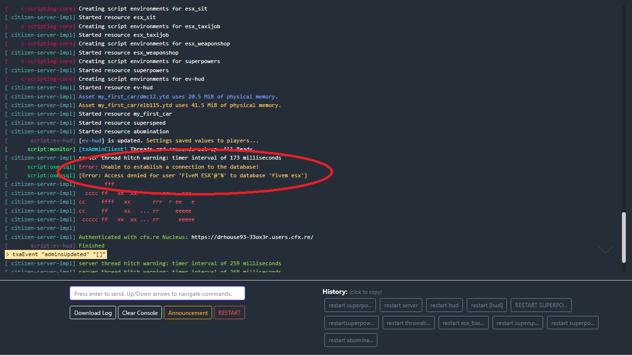632x356 pixels.
Task: Open the Announcement dialog
Action: 188,313
